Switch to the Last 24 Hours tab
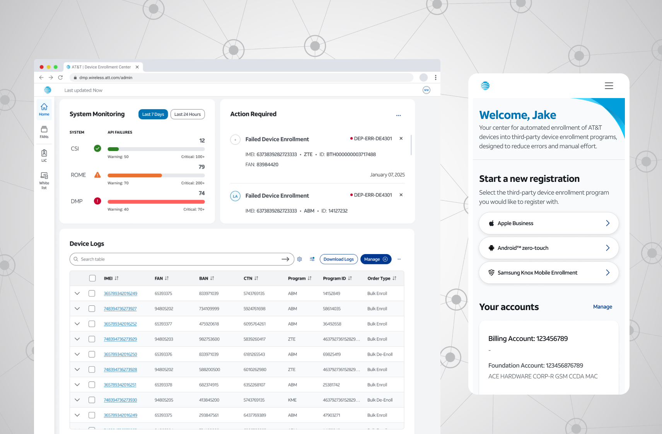This screenshot has height=434, width=662. (188, 114)
